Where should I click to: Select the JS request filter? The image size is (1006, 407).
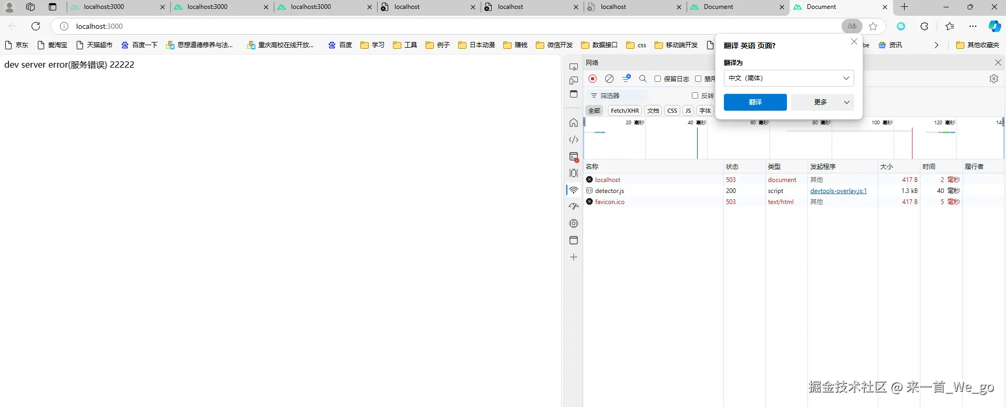[688, 111]
